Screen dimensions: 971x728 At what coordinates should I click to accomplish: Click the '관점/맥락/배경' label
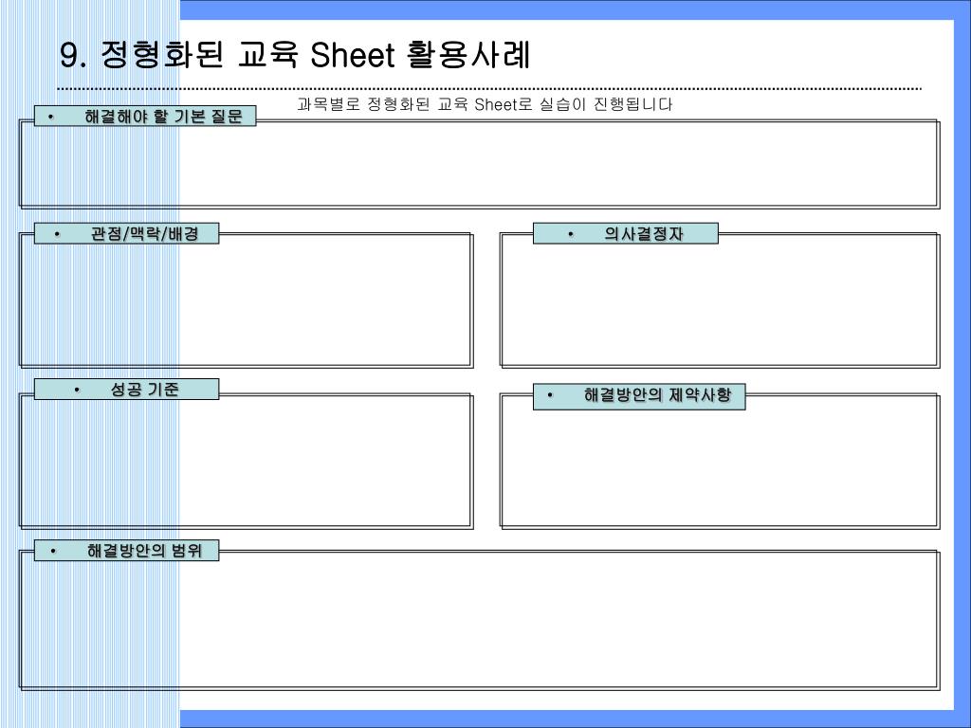point(126,233)
